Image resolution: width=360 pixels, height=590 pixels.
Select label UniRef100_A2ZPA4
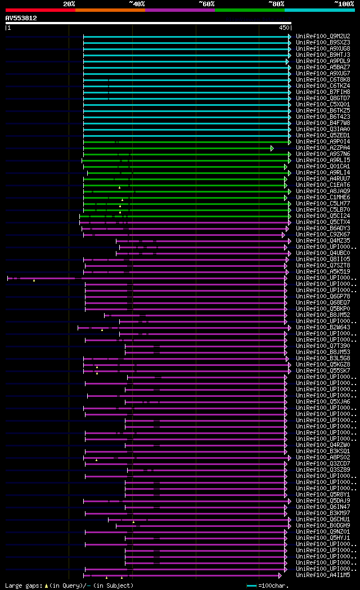coord(323,148)
